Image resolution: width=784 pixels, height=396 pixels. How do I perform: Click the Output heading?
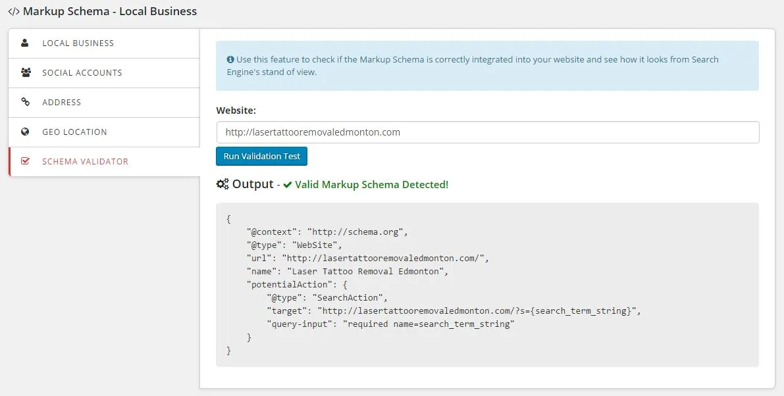click(253, 184)
